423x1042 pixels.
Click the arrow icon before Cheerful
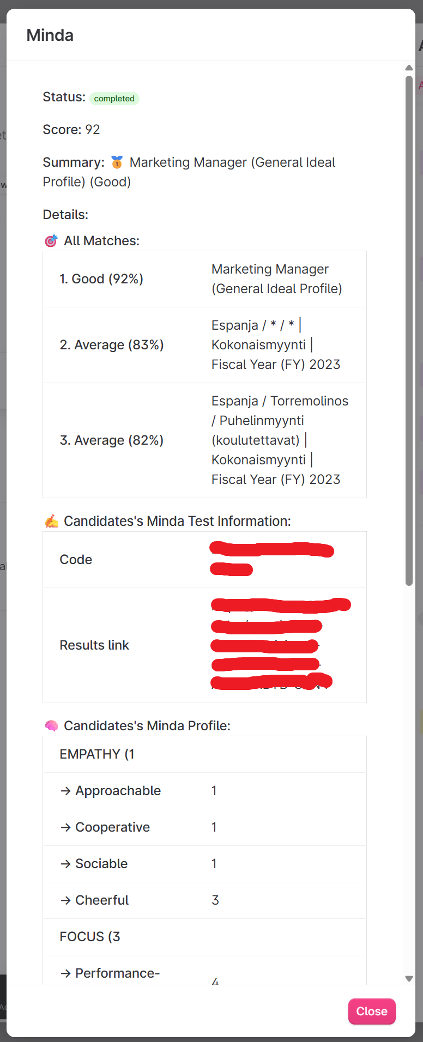[65, 900]
